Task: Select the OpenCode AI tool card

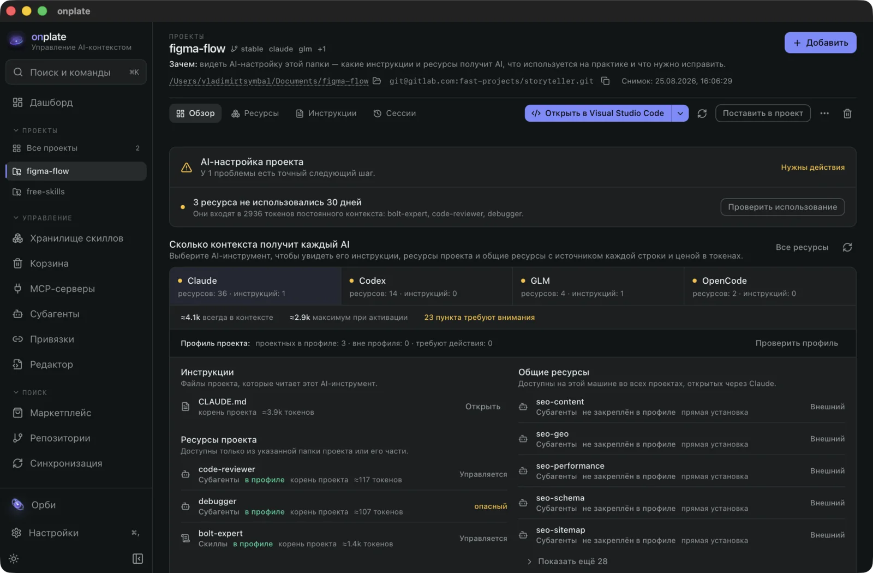Action: point(770,286)
